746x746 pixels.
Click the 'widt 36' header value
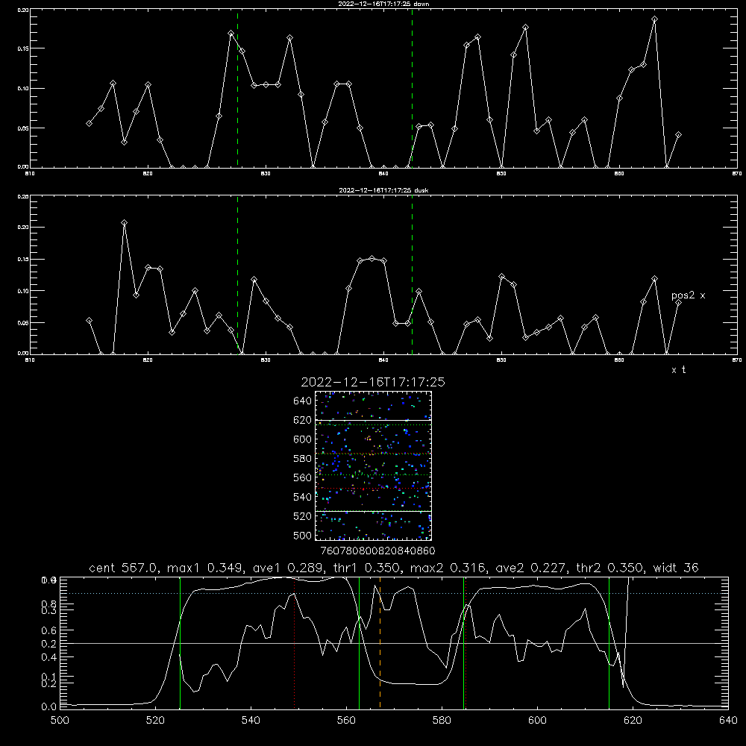(676, 568)
